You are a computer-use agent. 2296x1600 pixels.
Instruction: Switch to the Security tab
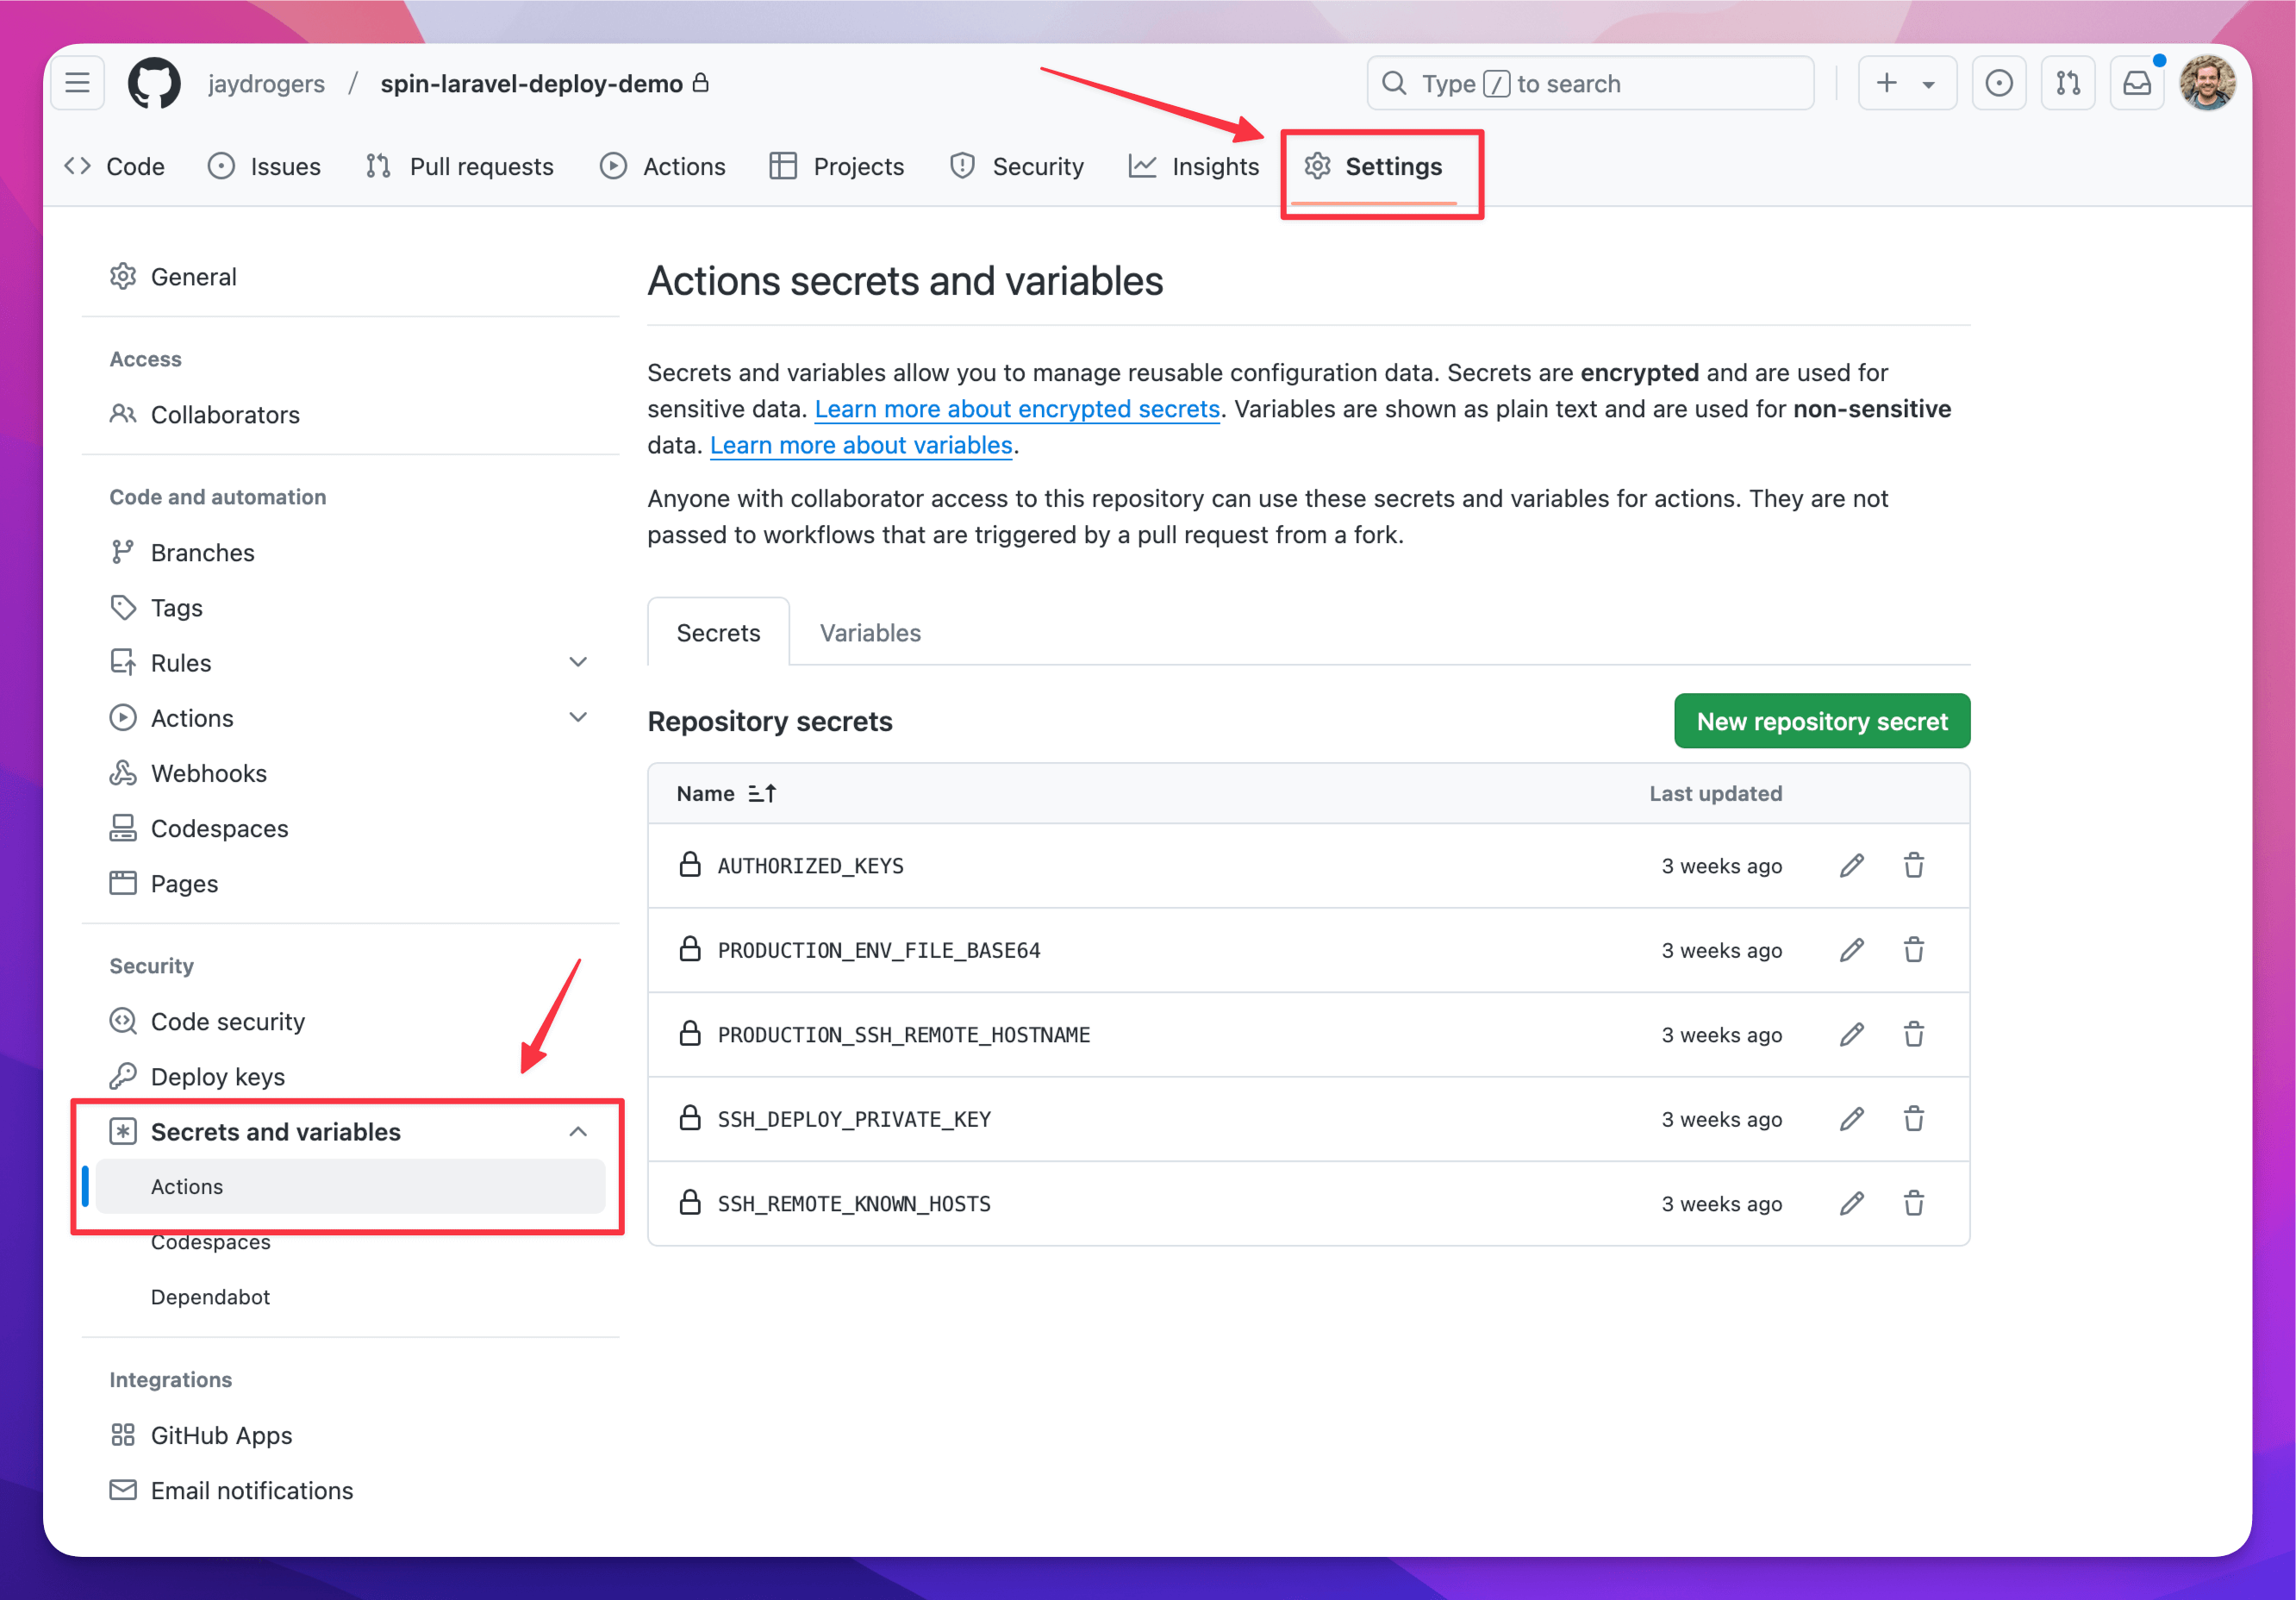coord(1016,166)
